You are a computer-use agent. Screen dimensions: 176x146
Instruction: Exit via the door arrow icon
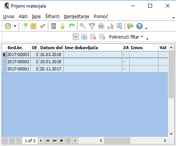pos(130,26)
